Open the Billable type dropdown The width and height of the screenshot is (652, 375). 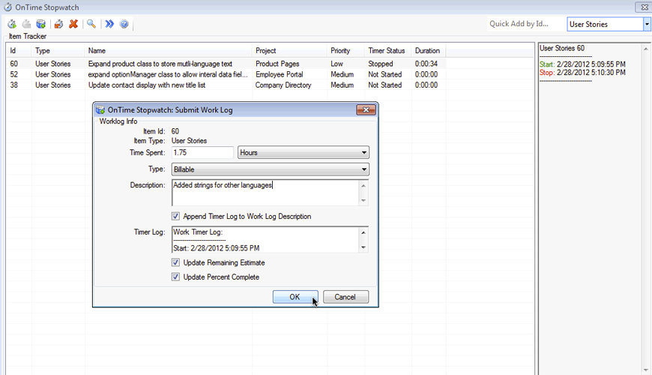coord(271,169)
